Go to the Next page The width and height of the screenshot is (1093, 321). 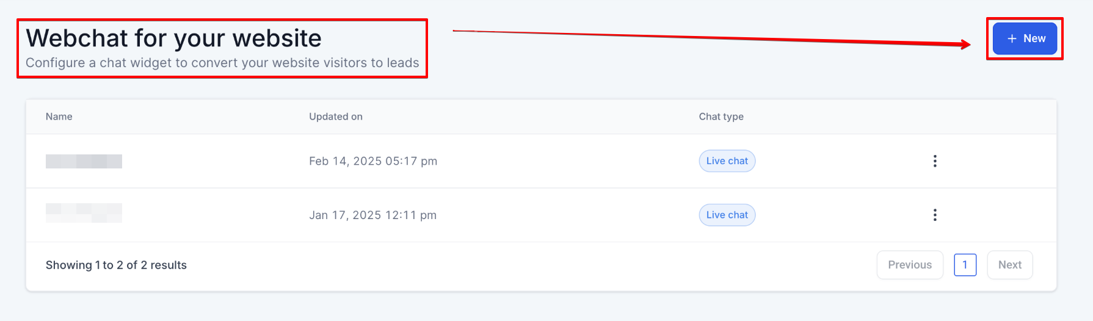[x=1009, y=265]
